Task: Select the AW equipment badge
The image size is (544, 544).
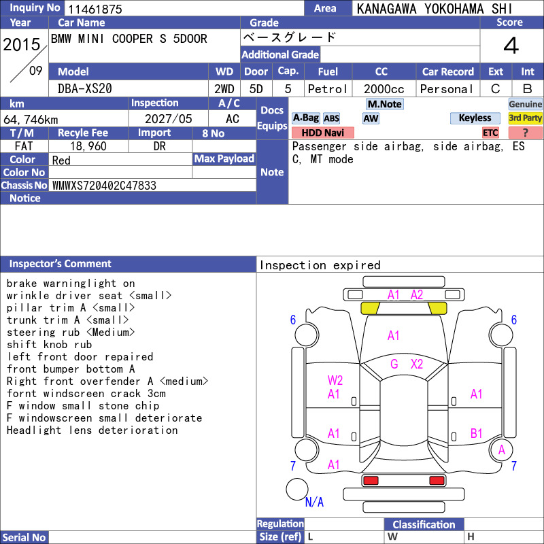Action: click(x=371, y=118)
